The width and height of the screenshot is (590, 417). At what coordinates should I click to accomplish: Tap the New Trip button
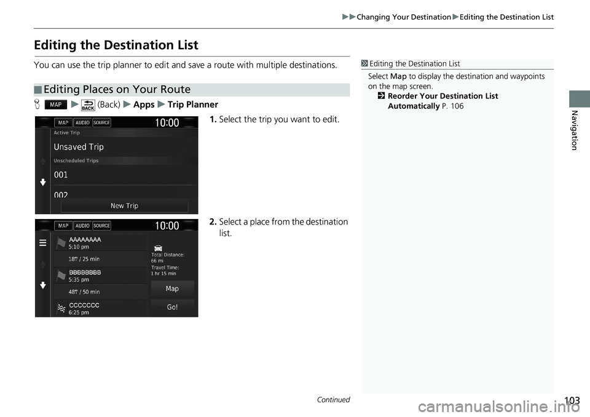click(124, 205)
